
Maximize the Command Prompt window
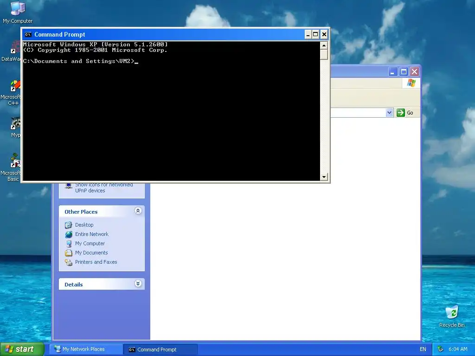(x=315, y=34)
